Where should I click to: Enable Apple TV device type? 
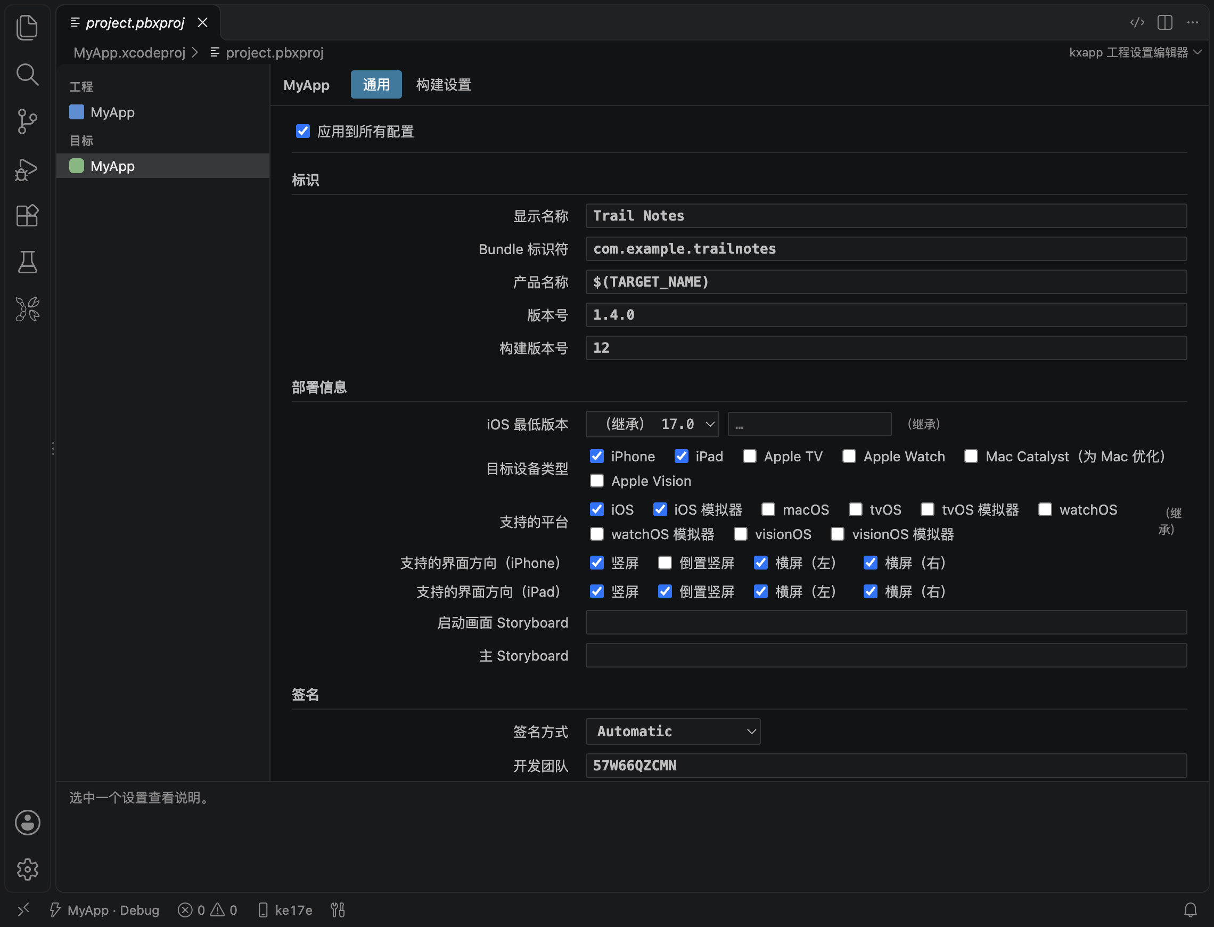(749, 457)
